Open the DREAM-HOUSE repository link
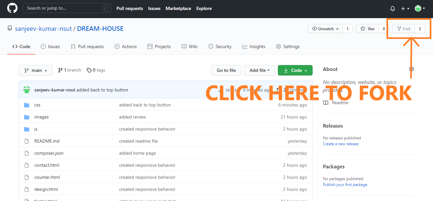 click(100, 29)
